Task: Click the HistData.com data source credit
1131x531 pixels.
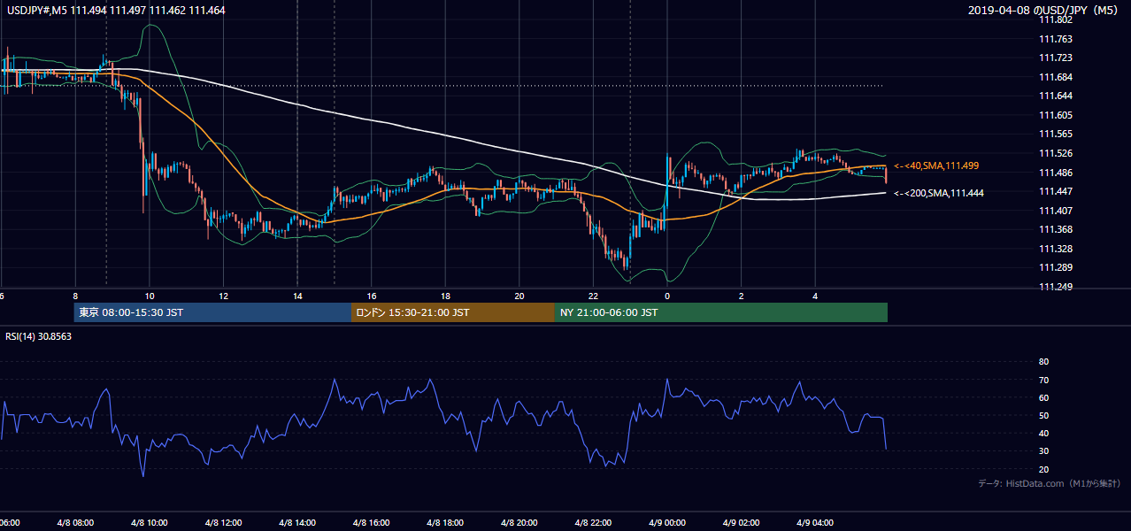Action: coord(1050,483)
